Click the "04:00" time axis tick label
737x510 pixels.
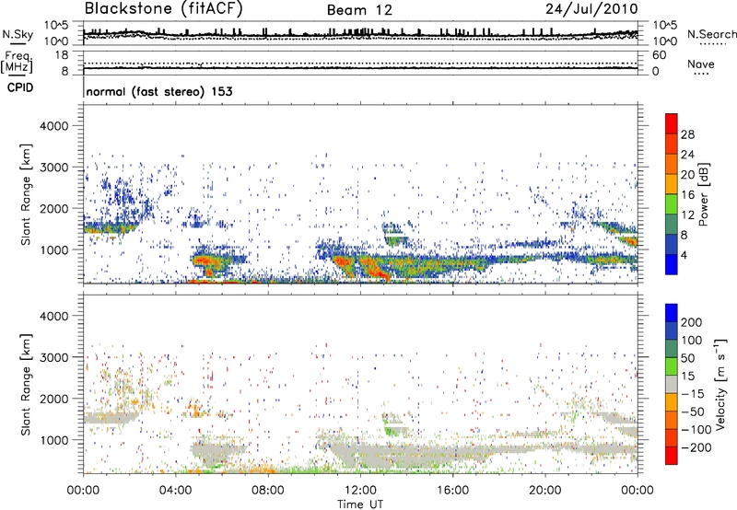pyautogui.click(x=176, y=491)
